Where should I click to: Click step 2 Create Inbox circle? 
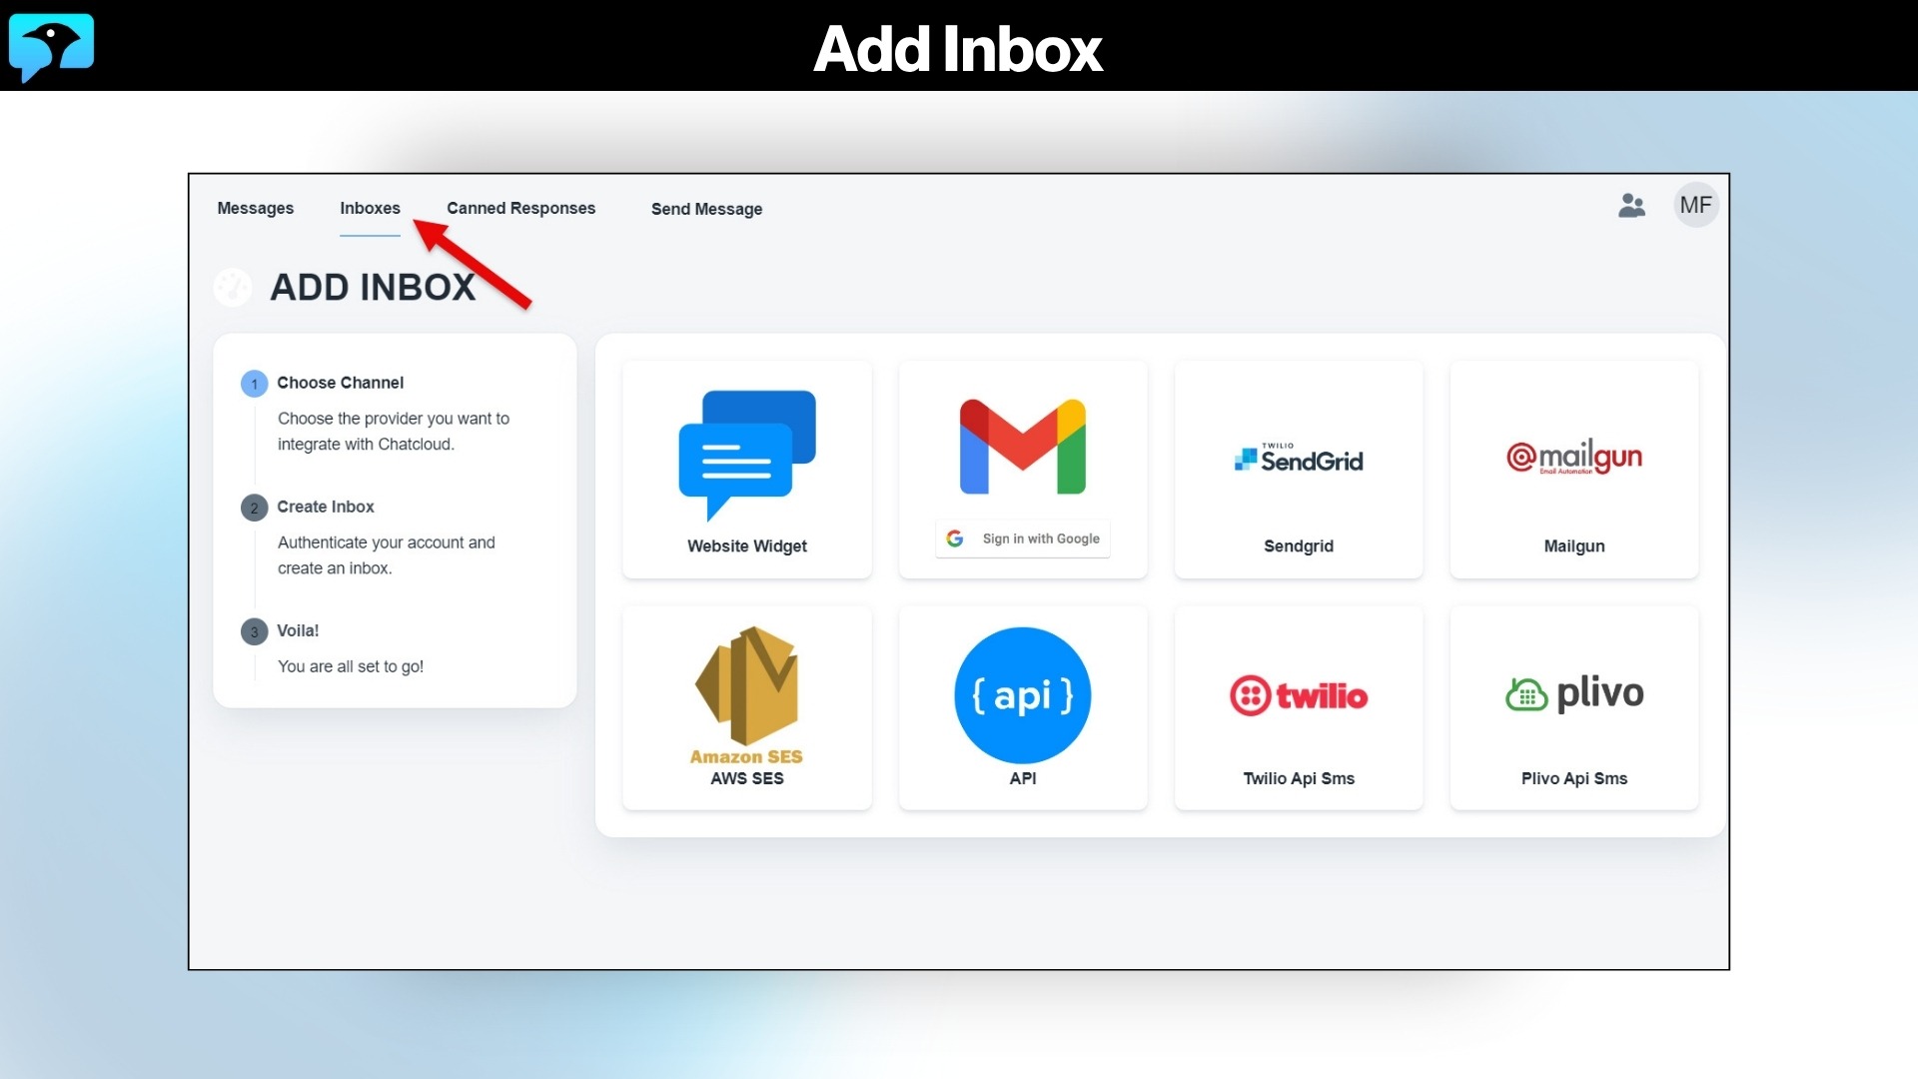tap(254, 508)
